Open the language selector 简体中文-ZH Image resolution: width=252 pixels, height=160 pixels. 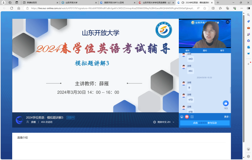(164, 122)
